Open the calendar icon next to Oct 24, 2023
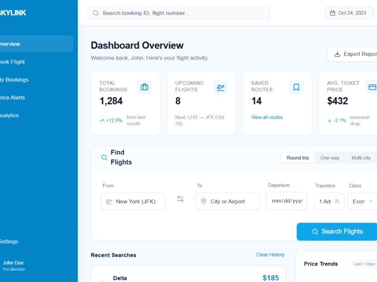377x282 pixels. click(333, 13)
